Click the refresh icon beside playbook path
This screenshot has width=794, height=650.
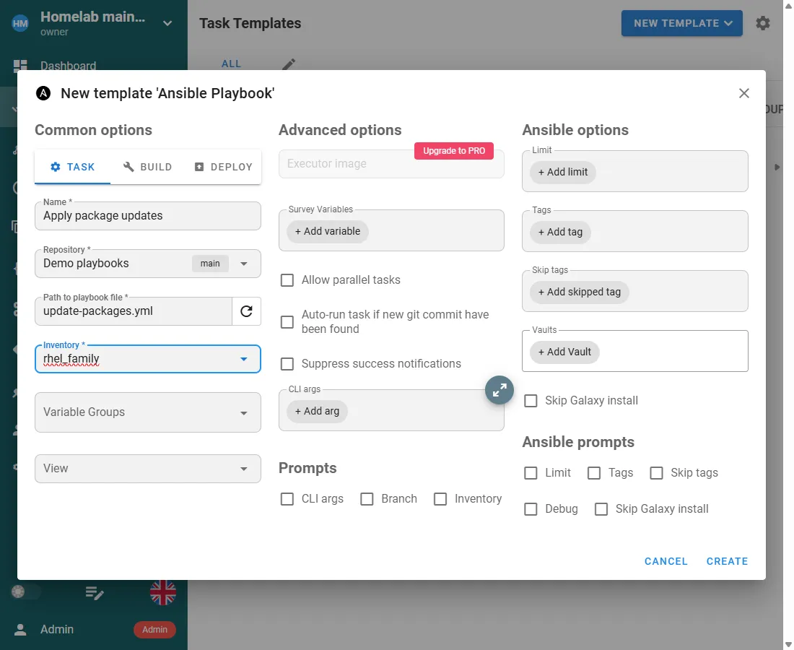point(246,311)
